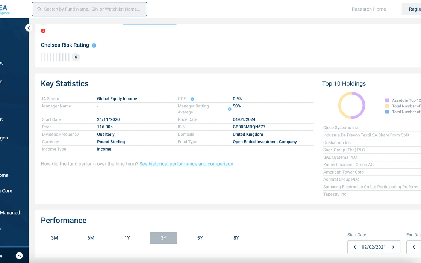Click the search magnifier icon
Screen dimensions: 421x263
[39, 9]
